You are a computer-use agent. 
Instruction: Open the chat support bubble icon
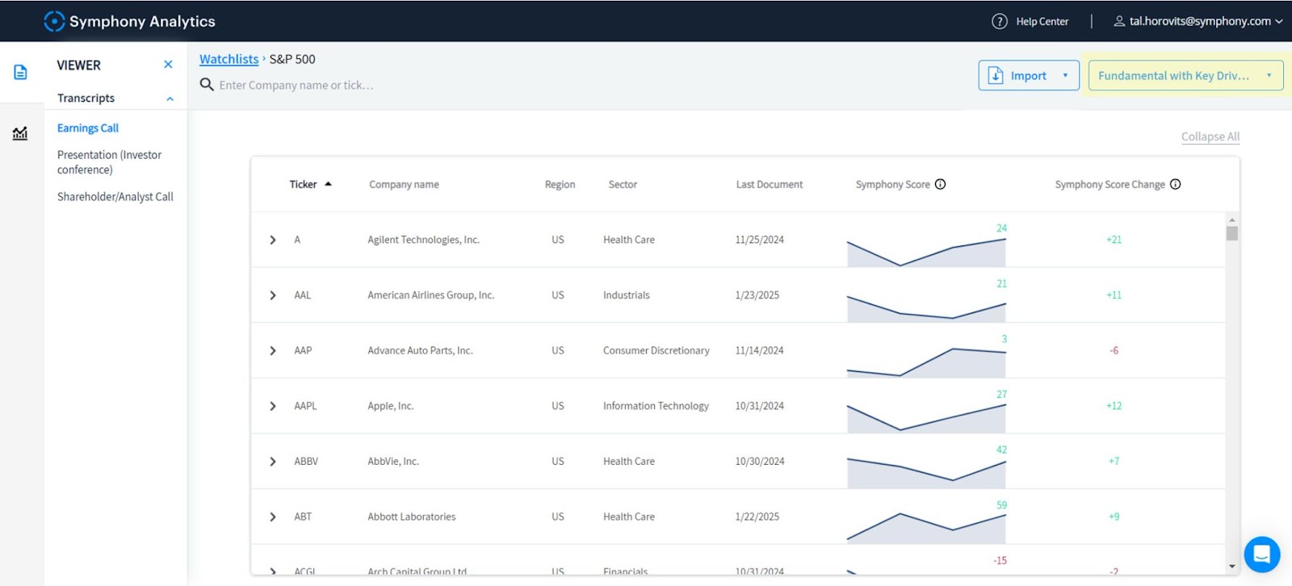tap(1262, 555)
